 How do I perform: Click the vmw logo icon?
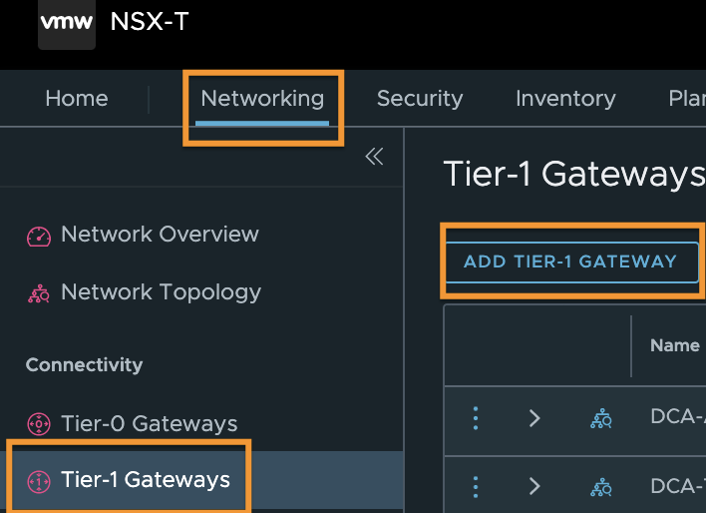click(67, 23)
